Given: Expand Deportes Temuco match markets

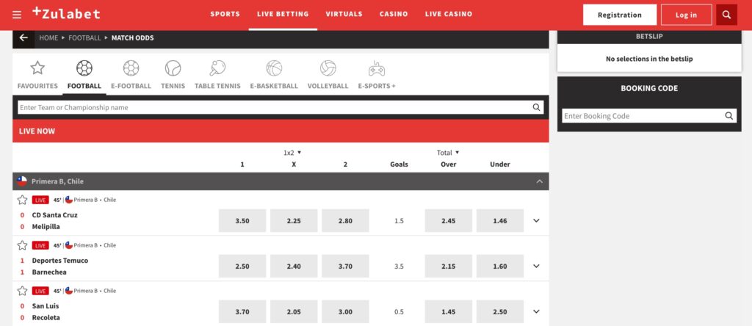Looking at the screenshot, I should [536, 266].
